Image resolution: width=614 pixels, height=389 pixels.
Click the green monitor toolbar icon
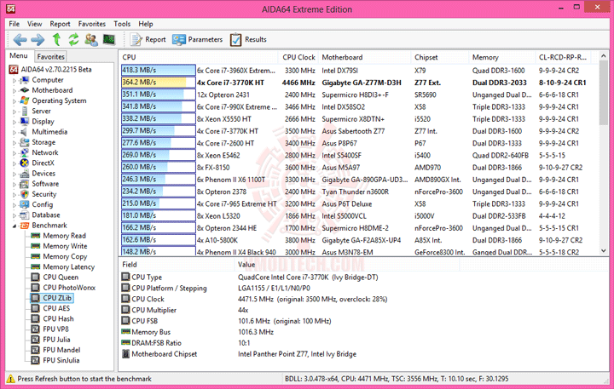click(109, 39)
